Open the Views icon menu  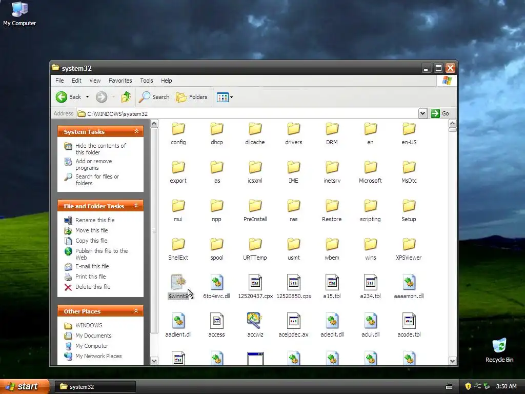tap(225, 97)
